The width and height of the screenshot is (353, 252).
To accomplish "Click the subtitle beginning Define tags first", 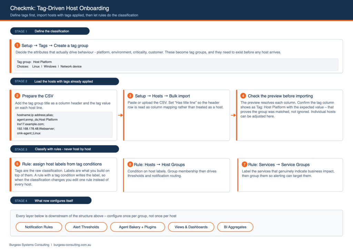I will click(x=74, y=15).
